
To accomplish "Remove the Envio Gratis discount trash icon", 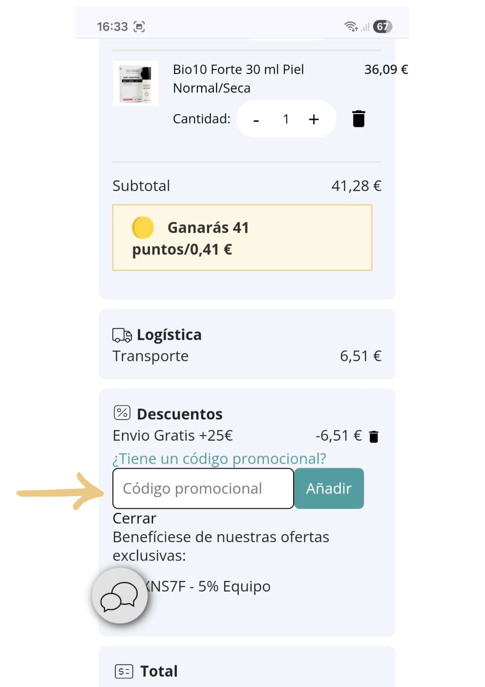I will (x=374, y=437).
